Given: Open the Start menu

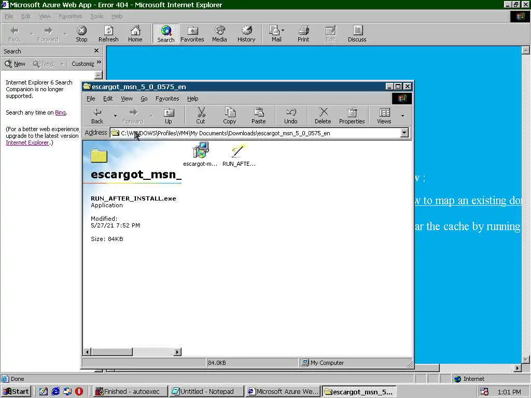Looking at the screenshot, I should [16, 392].
